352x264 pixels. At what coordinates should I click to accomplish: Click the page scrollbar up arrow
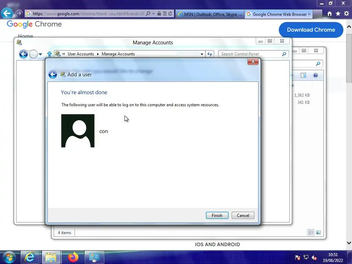click(349, 26)
